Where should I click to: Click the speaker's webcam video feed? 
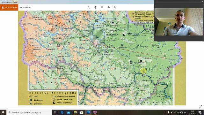[x=179, y=22]
